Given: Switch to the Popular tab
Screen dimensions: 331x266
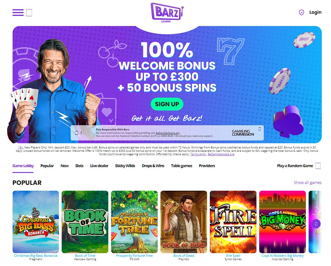Looking at the screenshot, I should (47, 166).
